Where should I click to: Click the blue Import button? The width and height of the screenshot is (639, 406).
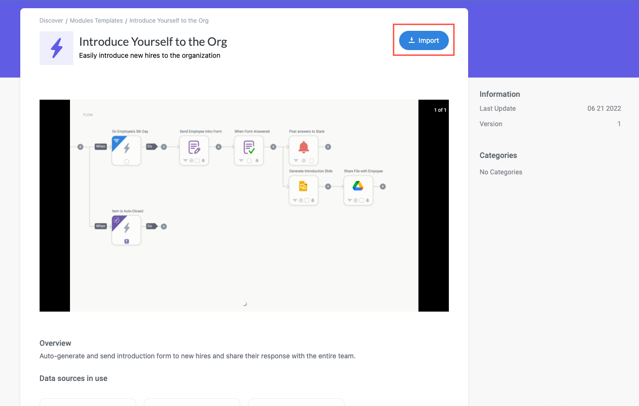tap(423, 40)
